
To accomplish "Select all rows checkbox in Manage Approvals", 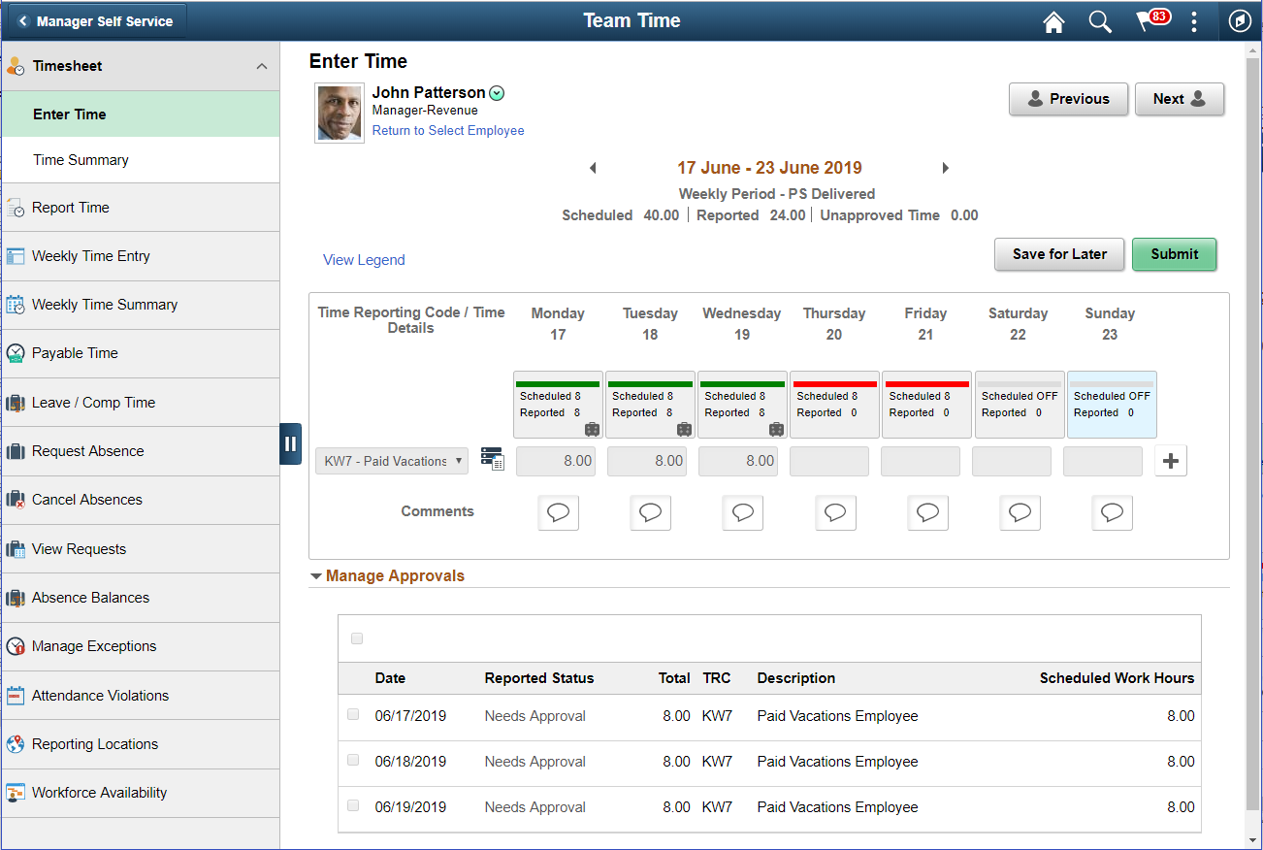I will click(357, 638).
